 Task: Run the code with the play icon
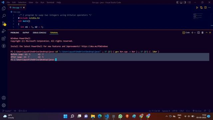click(x=197, y=8)
